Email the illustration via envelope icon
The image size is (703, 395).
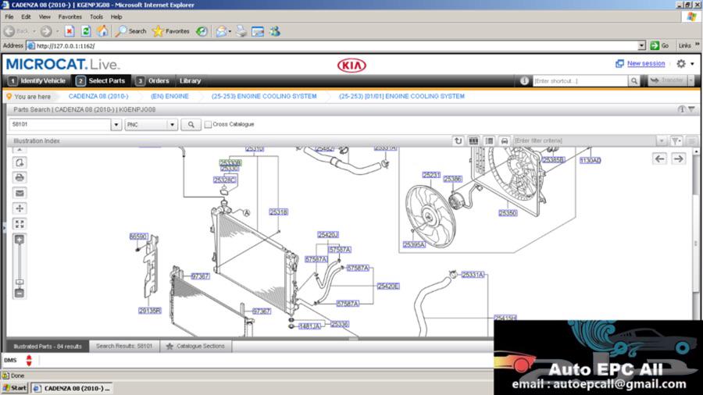click(x=20, y=193)
